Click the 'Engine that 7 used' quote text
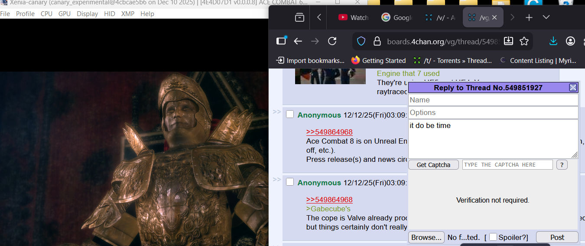Screen dimensions: 585x246 coord(408,73)
